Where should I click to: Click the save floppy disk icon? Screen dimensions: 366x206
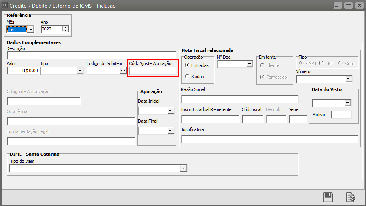[x=328, y=197]
